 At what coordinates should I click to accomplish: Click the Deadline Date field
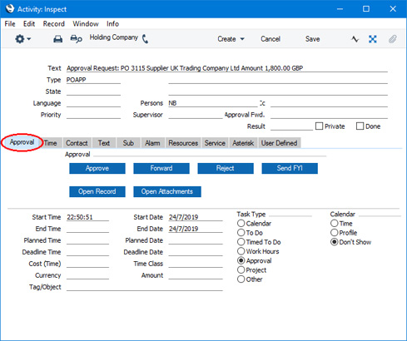tap(196, 252)
